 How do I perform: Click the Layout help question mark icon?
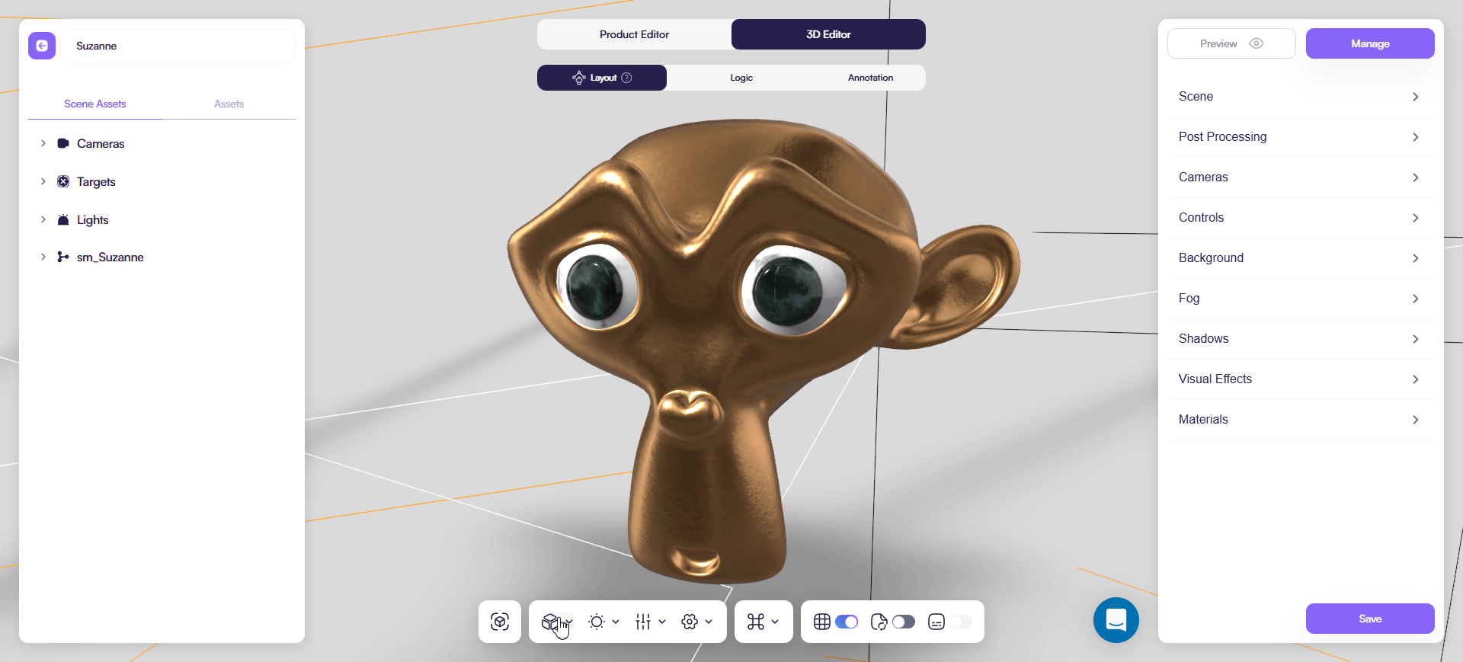click(x=626, y=78)
